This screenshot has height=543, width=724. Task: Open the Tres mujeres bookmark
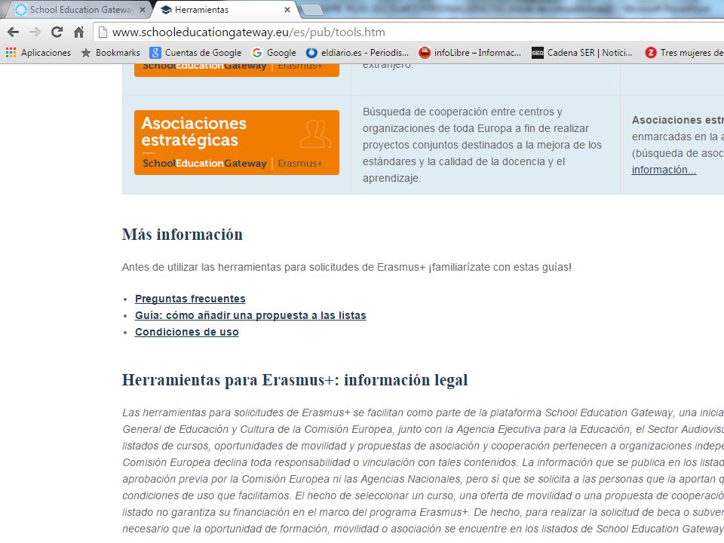[x=684, y=53]
